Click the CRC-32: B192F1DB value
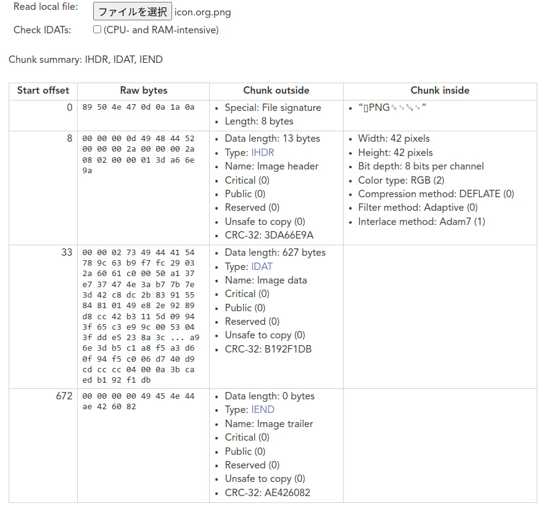The image size is (546, 514). [x=268, y=349]
